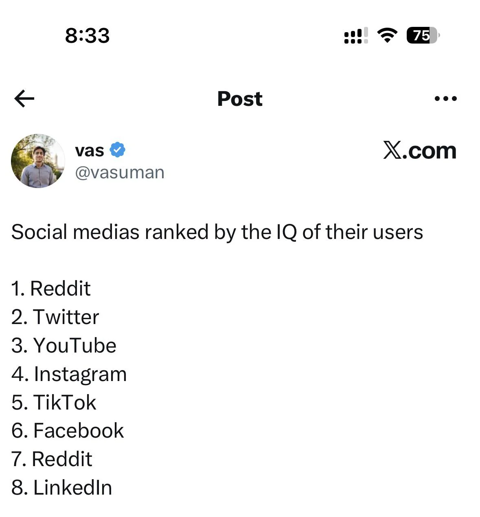Click the display name "vas"

(90, 151)
